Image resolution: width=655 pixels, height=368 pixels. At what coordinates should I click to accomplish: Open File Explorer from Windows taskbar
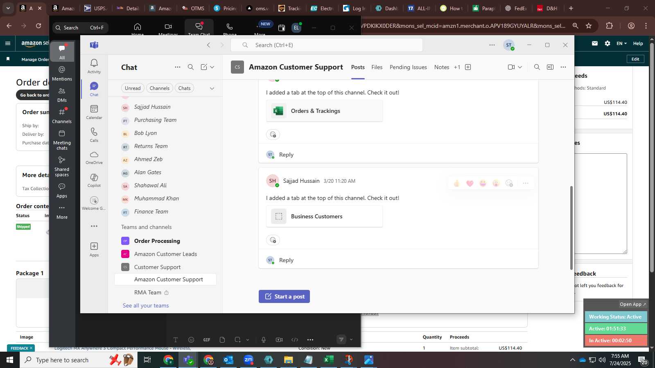pos(289,360)
